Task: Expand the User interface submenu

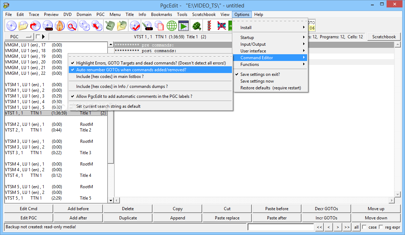Action: 271,51
